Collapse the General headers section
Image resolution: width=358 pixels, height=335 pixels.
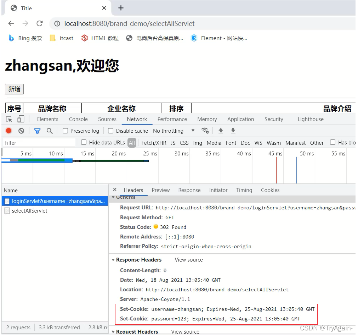tap(113, 197)
